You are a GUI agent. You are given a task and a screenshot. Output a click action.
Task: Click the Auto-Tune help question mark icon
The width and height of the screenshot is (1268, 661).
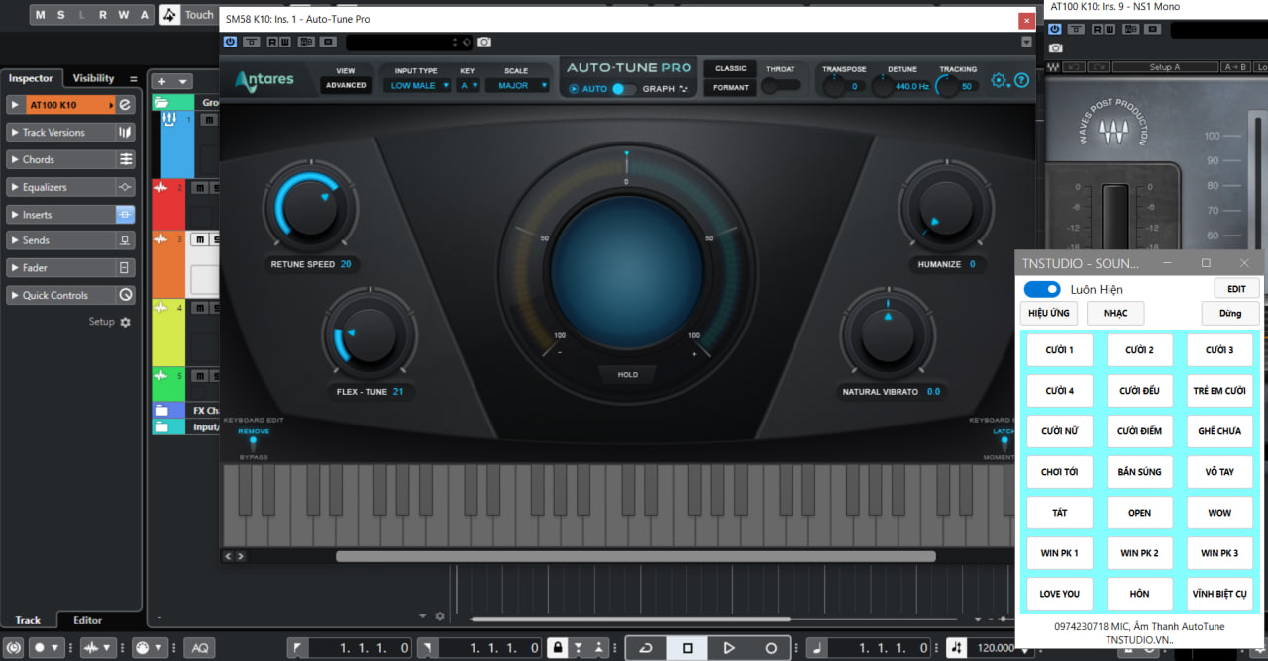tap(1022, 81)
